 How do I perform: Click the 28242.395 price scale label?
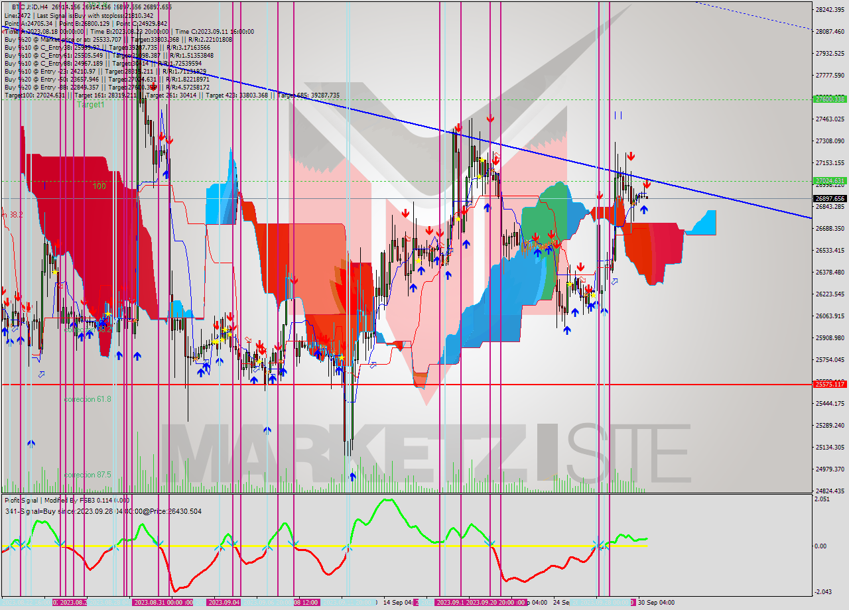[830, 9]
